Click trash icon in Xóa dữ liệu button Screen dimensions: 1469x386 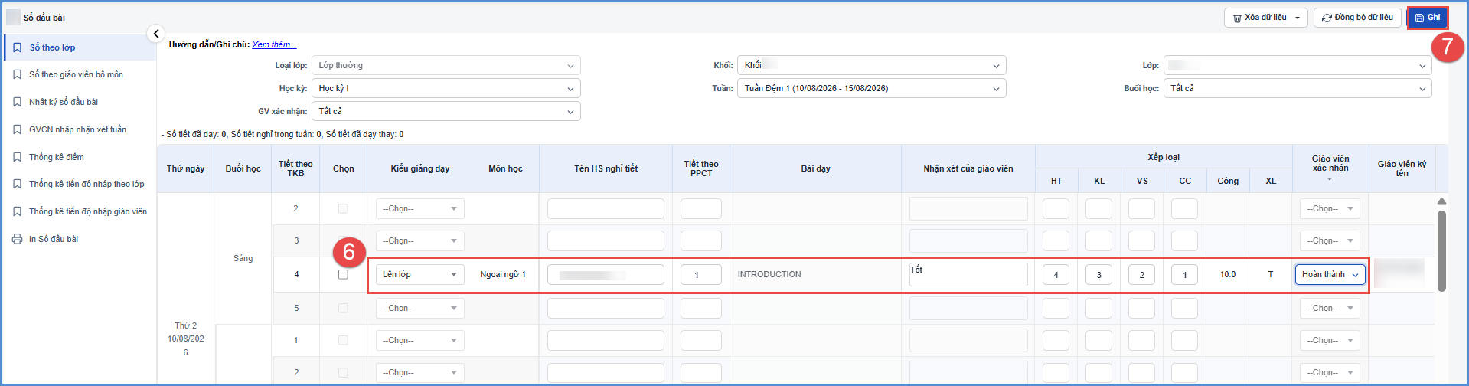coord(1237,18)
